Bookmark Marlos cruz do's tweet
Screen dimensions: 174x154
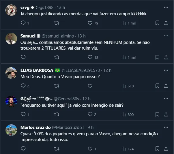point(157,149)
